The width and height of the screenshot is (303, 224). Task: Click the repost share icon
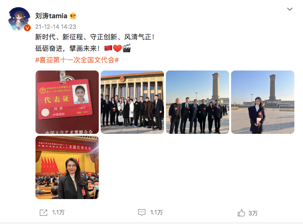point(44,212)
